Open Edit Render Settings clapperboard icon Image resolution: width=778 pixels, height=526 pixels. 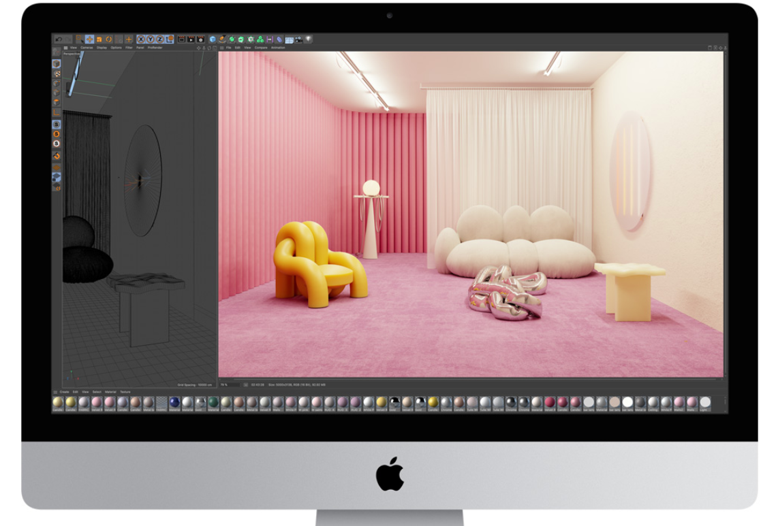point(201,39)
